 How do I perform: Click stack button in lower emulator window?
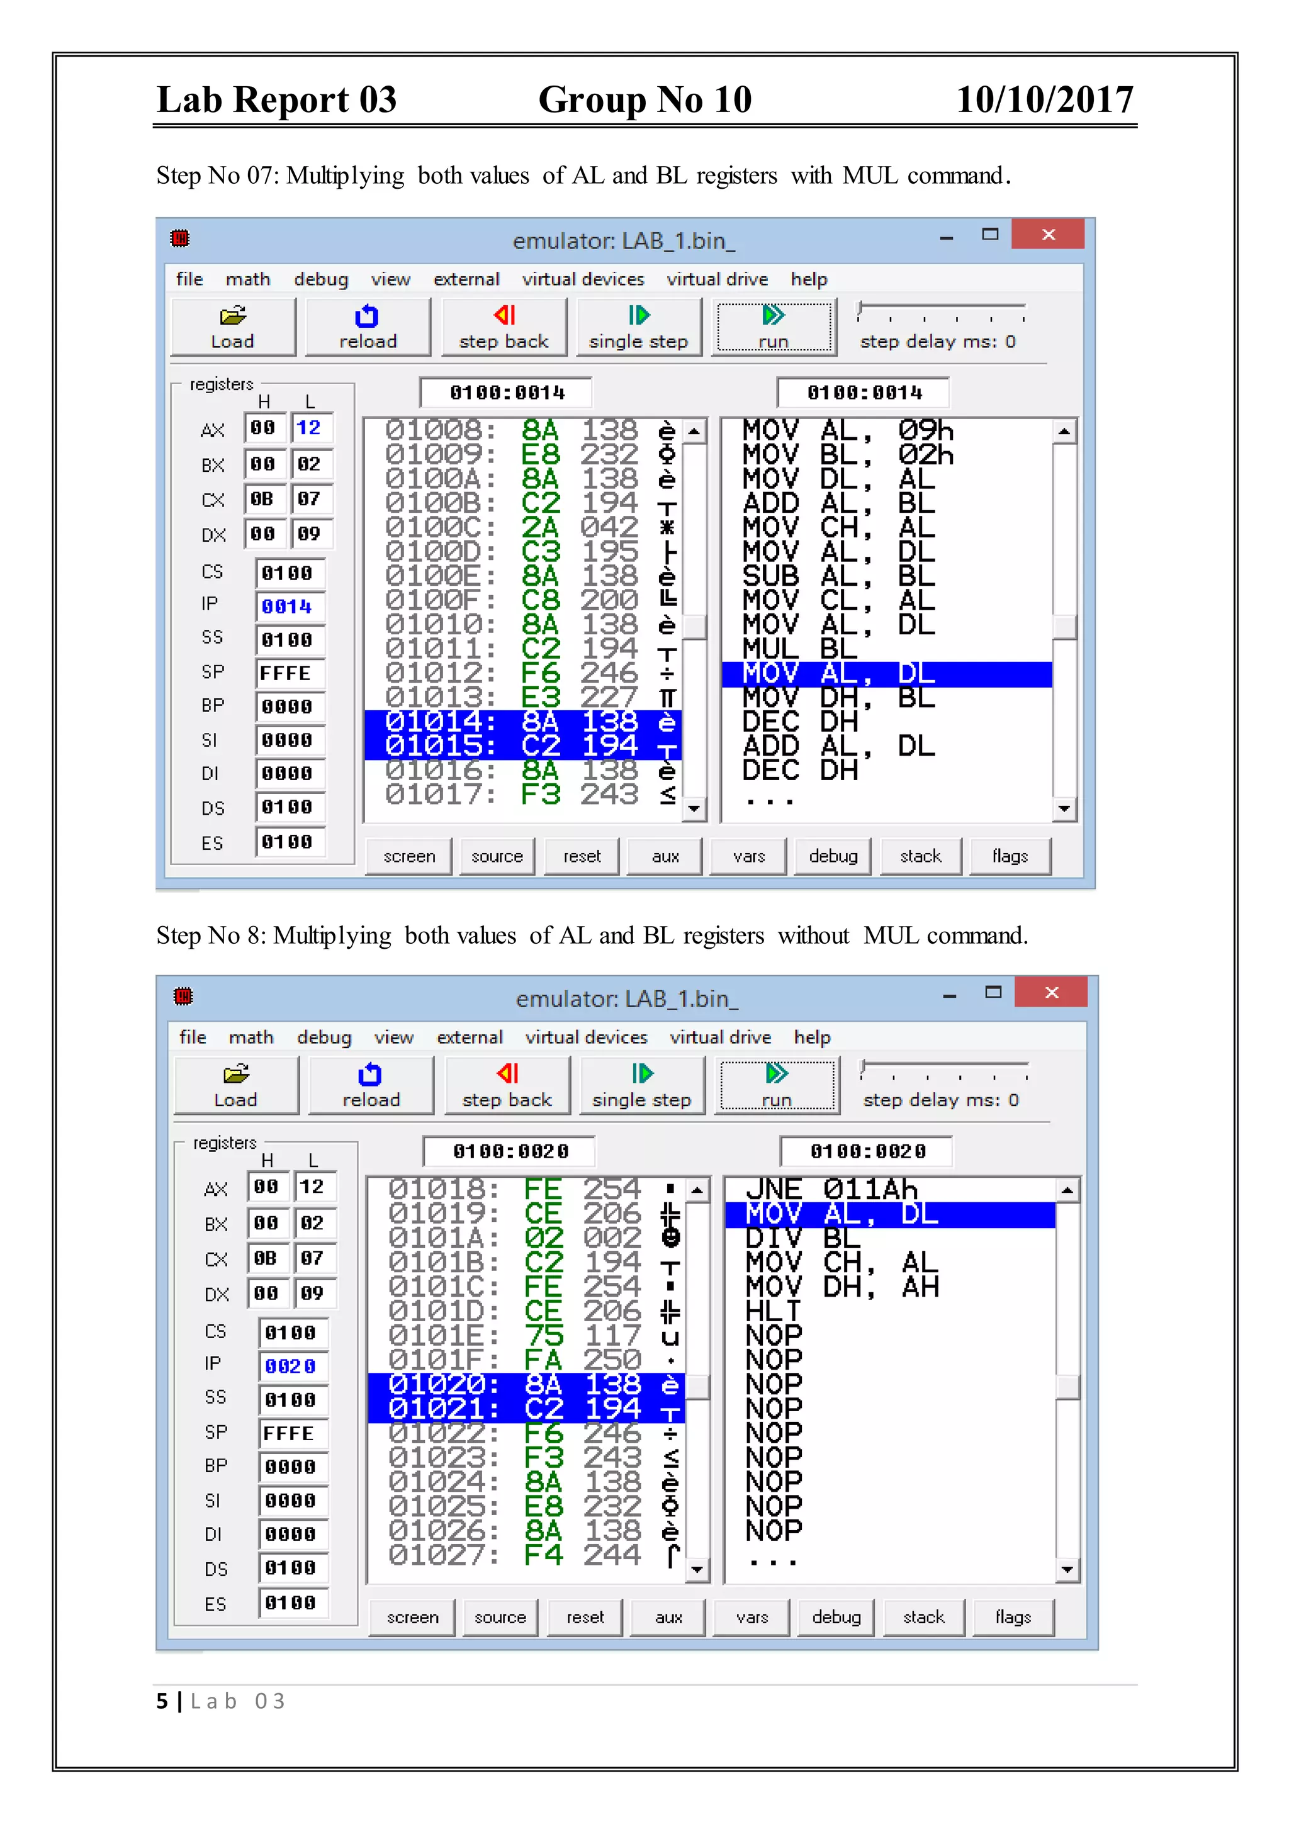(x=924, y=1618)
